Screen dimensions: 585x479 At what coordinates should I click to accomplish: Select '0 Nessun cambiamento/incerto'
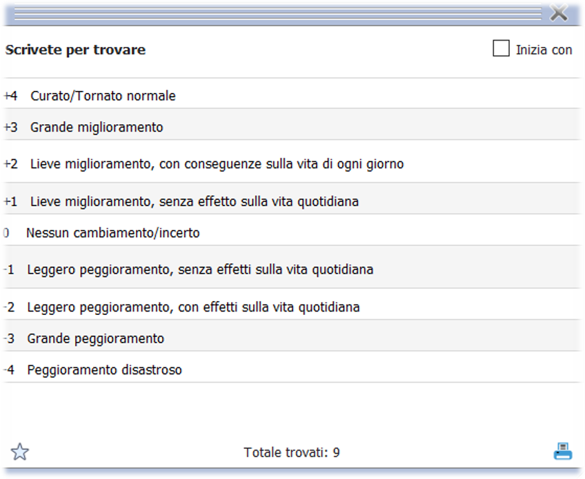112,233
